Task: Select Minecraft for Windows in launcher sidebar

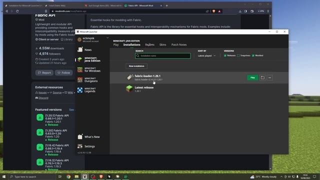Action: coord(89,69)
